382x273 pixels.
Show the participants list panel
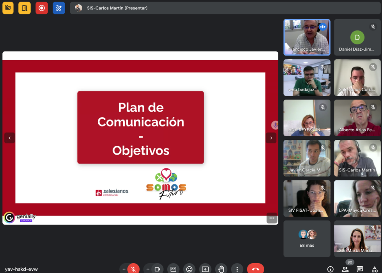345,269
